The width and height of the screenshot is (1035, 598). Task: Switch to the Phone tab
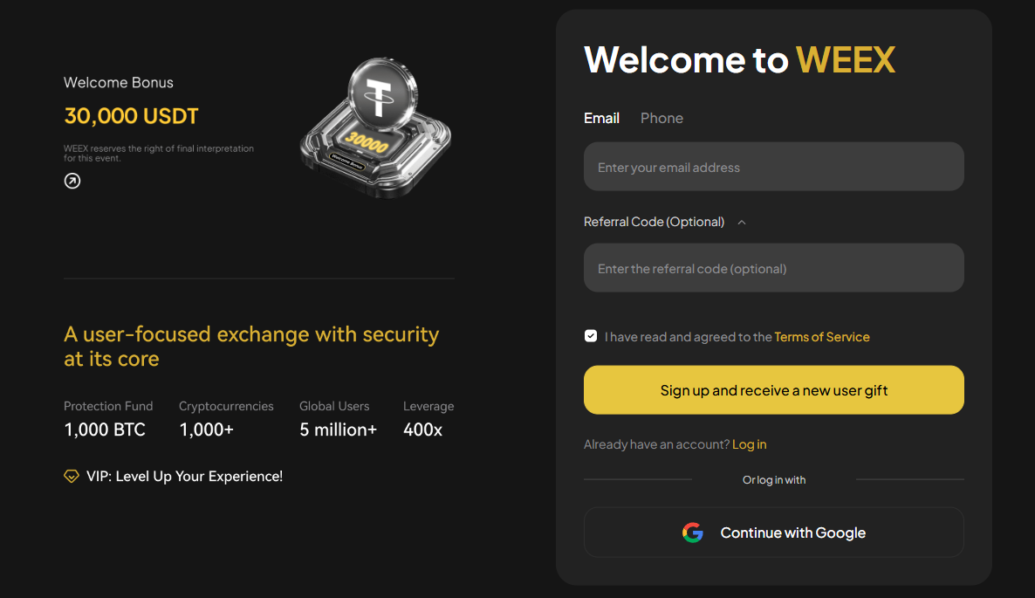661,118
